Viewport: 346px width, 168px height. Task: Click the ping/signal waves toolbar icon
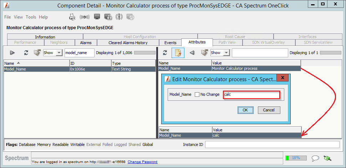[85, 17]
